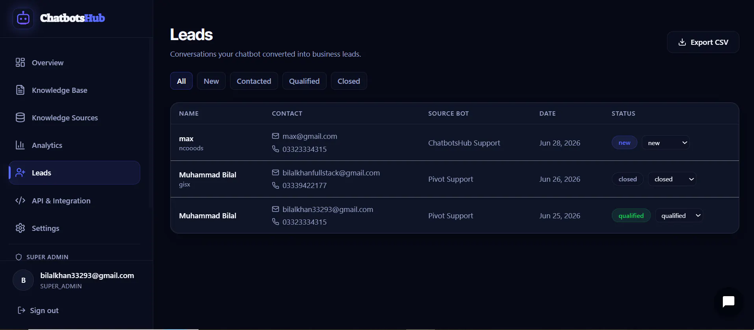Sign out of the account
Viewport: 754px width, 330px height.
[38, 310]
